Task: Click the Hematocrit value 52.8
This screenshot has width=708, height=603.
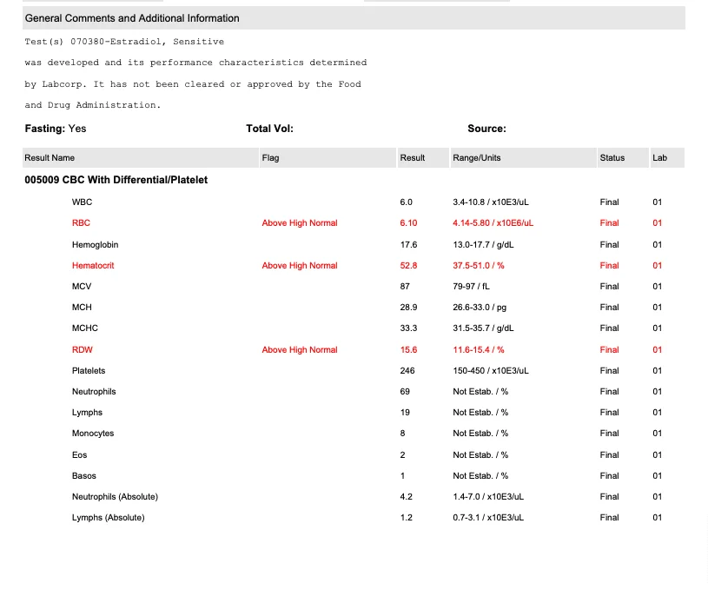Action: 408,265
